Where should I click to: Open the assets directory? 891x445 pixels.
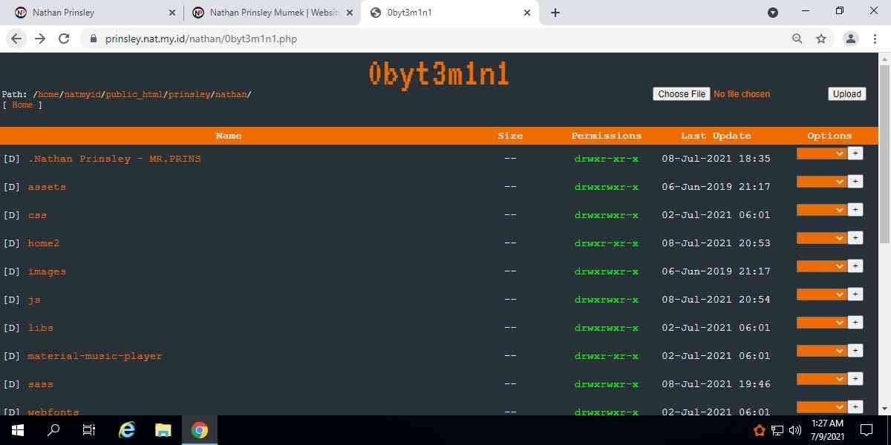[x=47, y=187]
